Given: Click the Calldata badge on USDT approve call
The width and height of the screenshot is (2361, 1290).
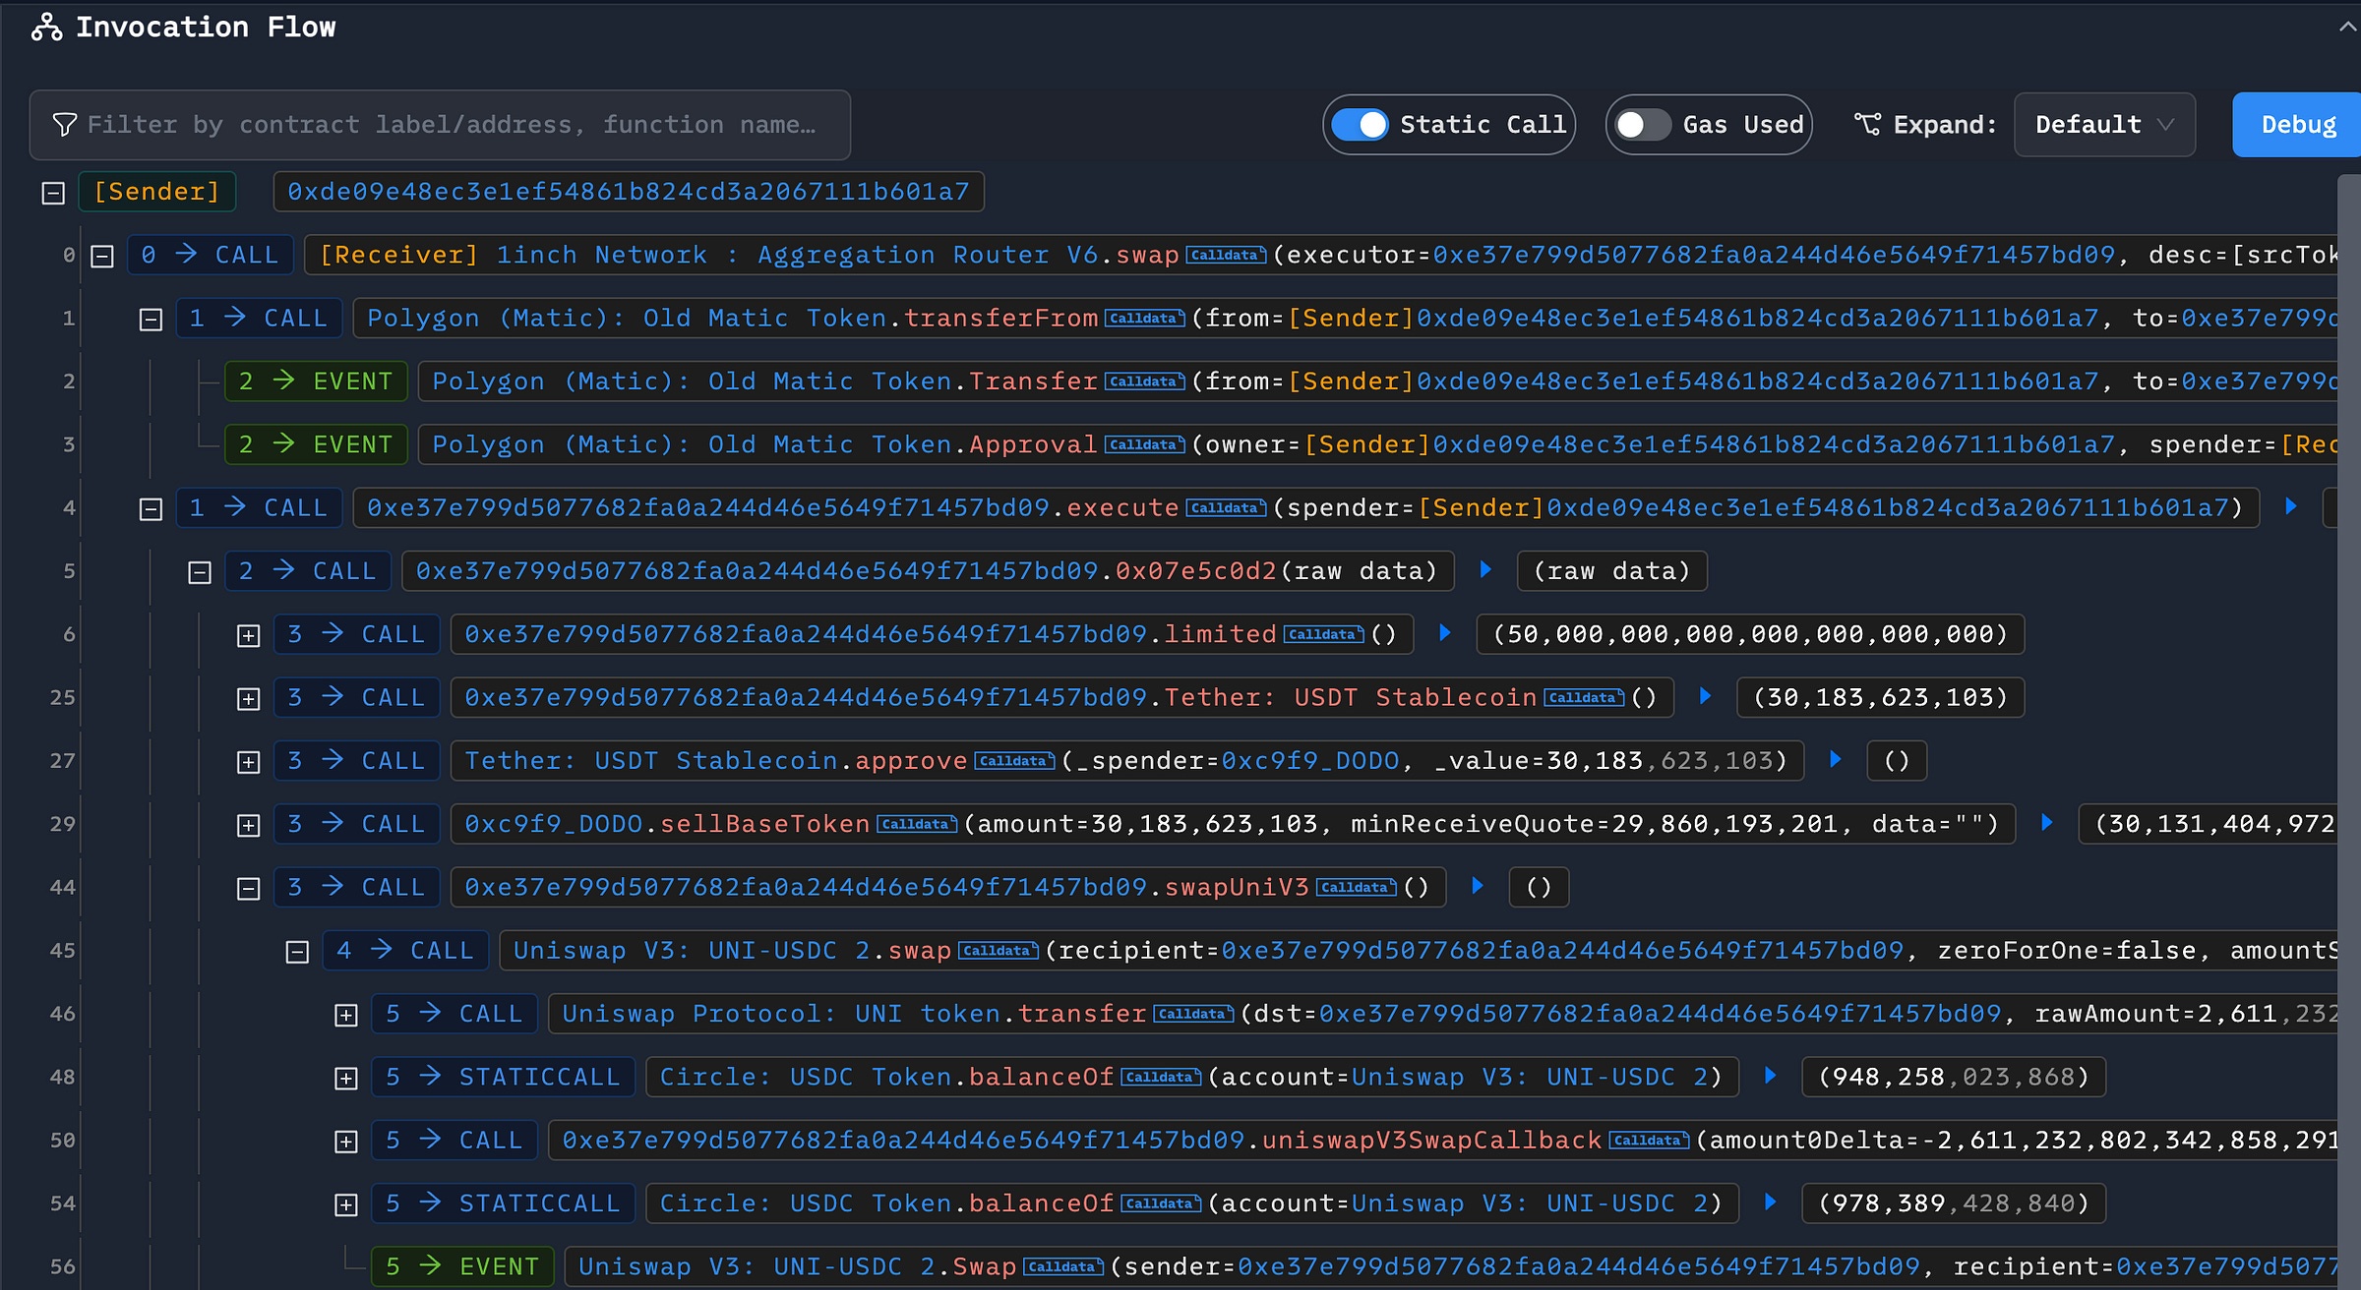Looking at the screenshot, I should coord(1015,760).
